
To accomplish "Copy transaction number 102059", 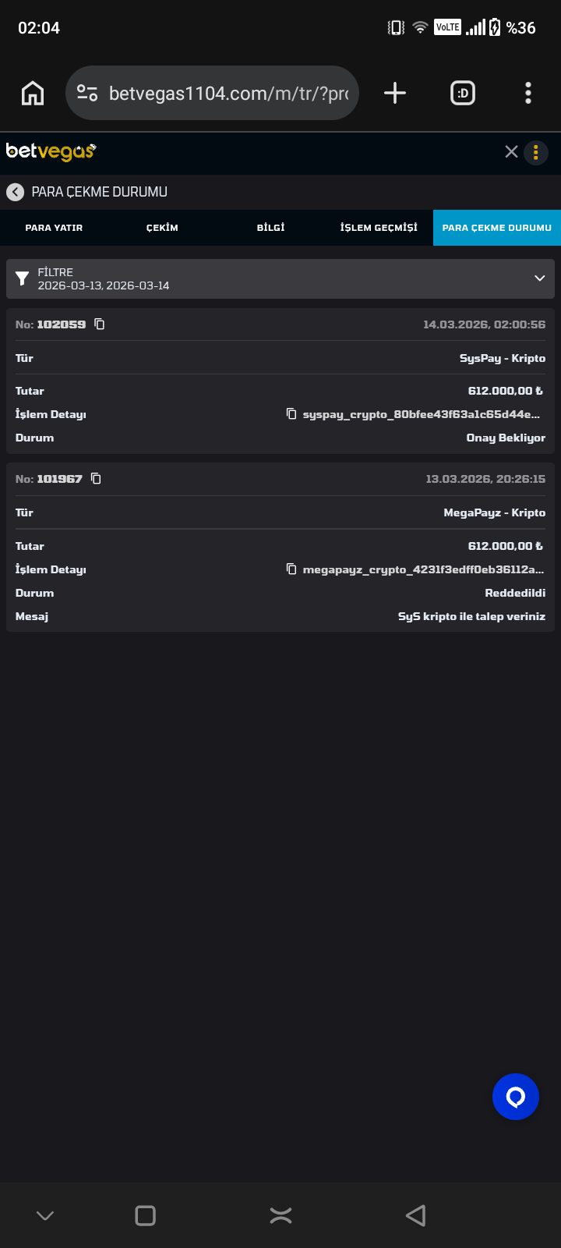I will (x=100, y=324).
